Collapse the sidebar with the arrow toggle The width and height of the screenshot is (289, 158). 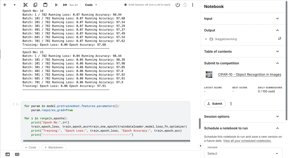coord(200,146)
